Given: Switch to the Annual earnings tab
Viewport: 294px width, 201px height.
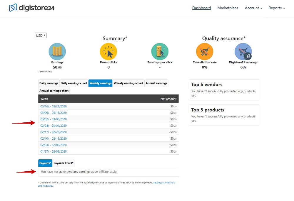Looking at the screenshot, I should (x=156, y=83).
